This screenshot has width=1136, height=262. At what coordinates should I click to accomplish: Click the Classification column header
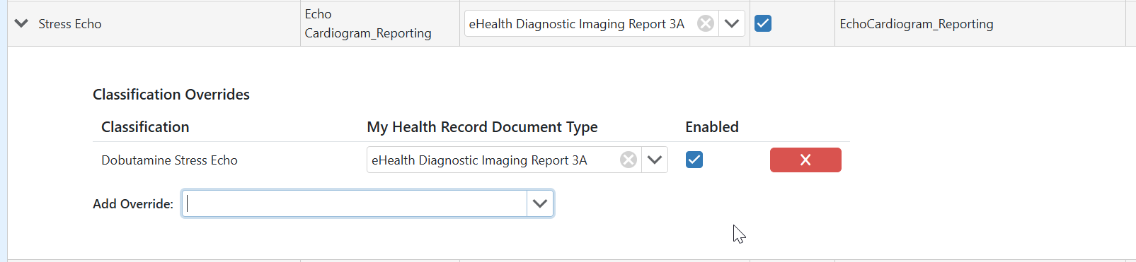pyautogui.click(x=145, y=126)
